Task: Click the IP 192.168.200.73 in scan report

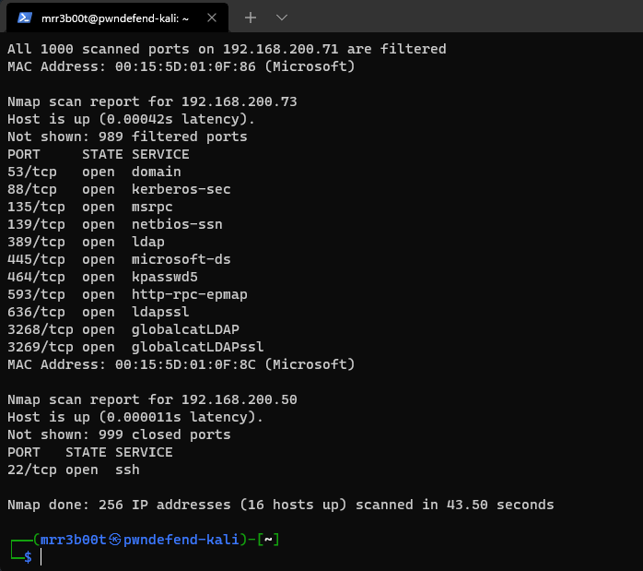Action: [240, 101]
